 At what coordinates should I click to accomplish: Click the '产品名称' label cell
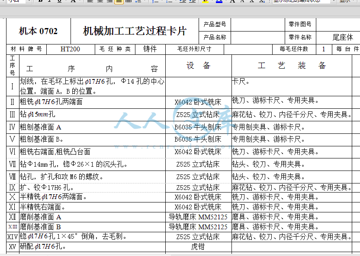[x=215, y=37]
